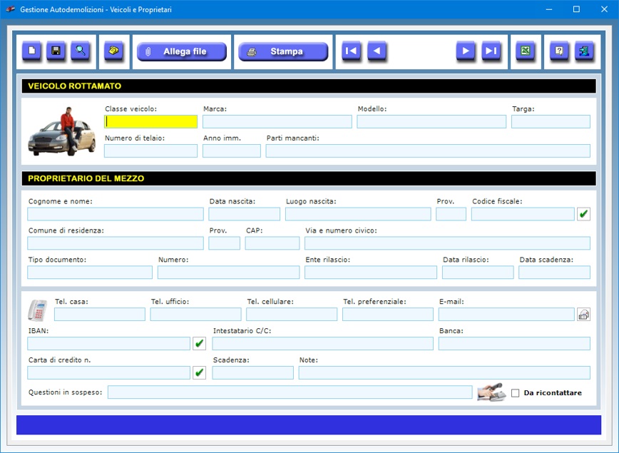
Task: Focus the Cognome e nome field
Action: click(116, 214)
